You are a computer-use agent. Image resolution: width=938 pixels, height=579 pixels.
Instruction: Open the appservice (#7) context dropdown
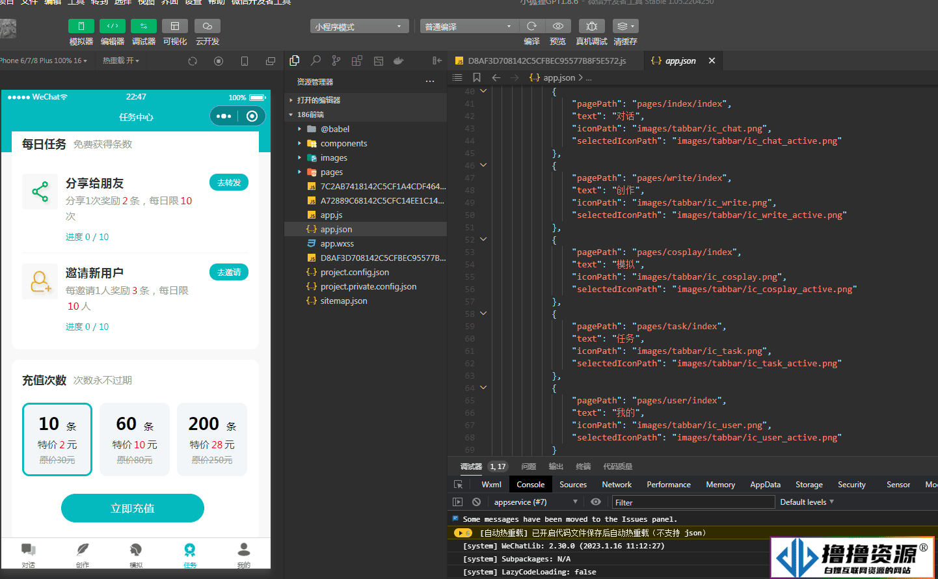coord(535,502)
